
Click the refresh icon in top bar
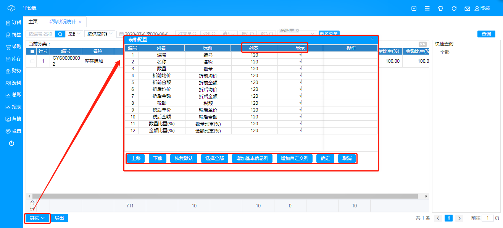(454, 8)
